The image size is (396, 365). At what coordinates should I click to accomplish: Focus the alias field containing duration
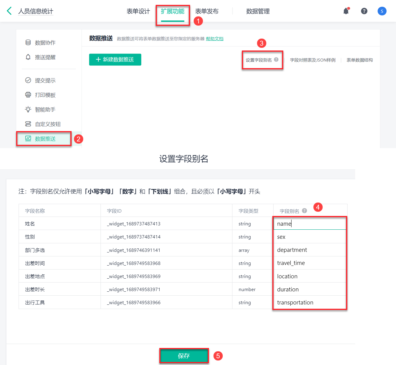(310, 289)
